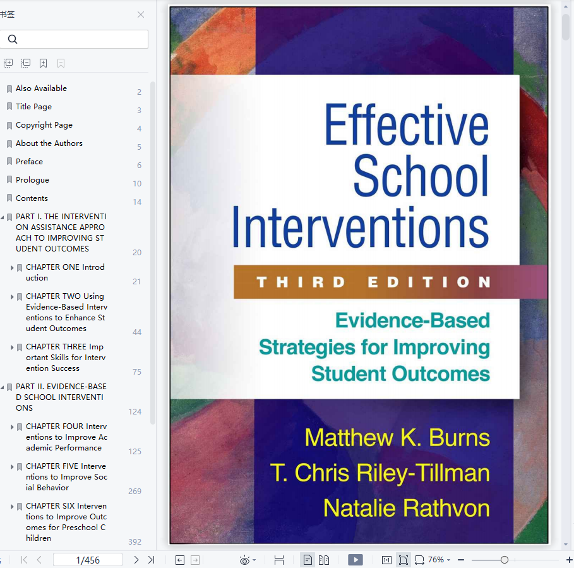Go forward to next view icon
The height and width of the screenshot is (568, 574).
pos(195,560)
